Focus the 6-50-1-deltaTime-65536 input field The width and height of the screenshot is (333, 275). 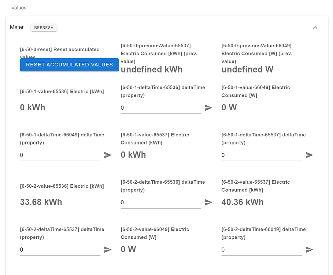[x=160, y=108]
